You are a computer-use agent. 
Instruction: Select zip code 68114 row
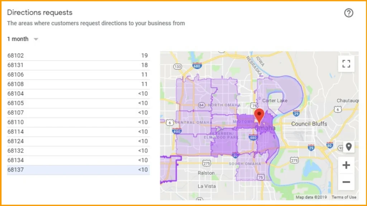(x=78, y=131)
